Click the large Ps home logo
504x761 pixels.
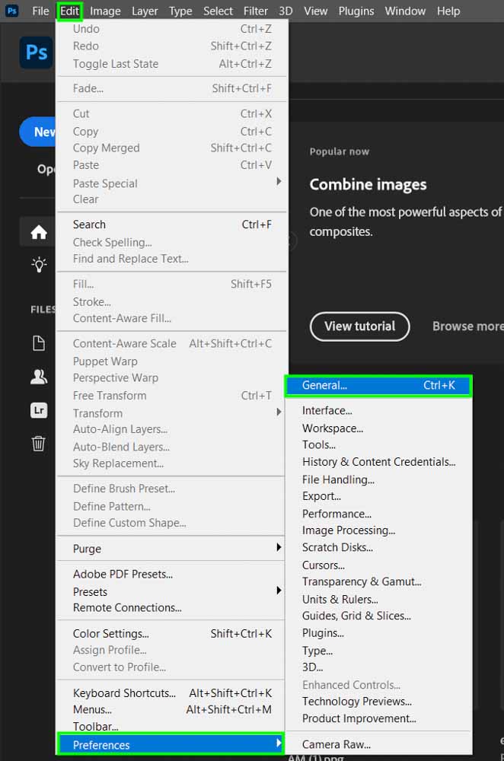37,52
